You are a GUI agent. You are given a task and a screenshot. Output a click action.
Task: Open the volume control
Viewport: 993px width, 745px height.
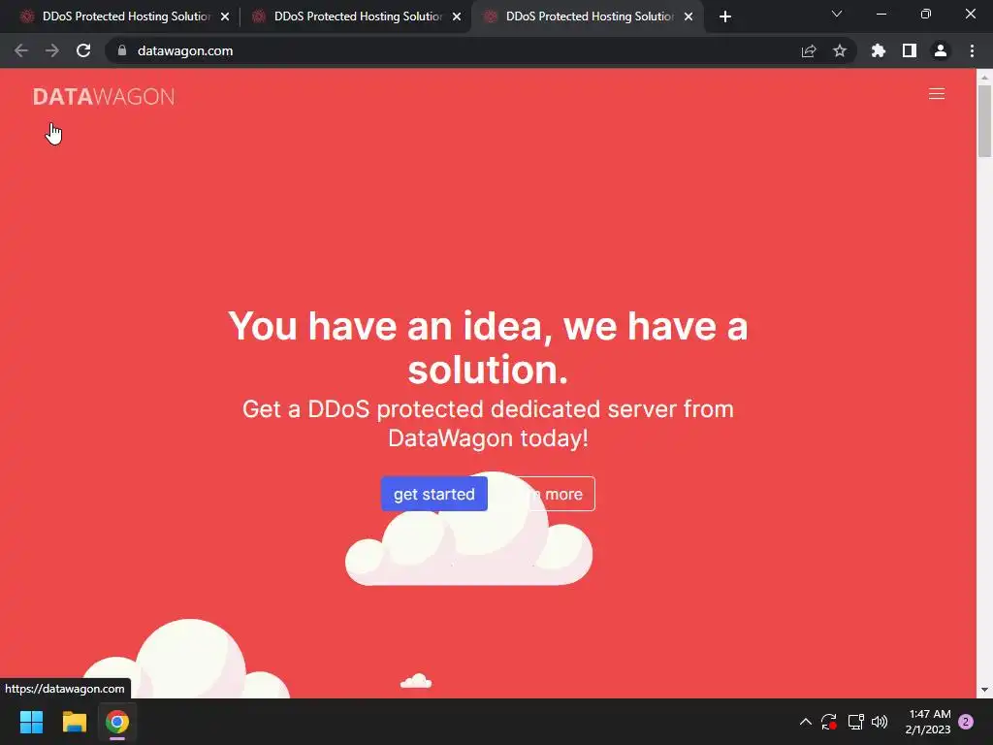coord(880,722)
